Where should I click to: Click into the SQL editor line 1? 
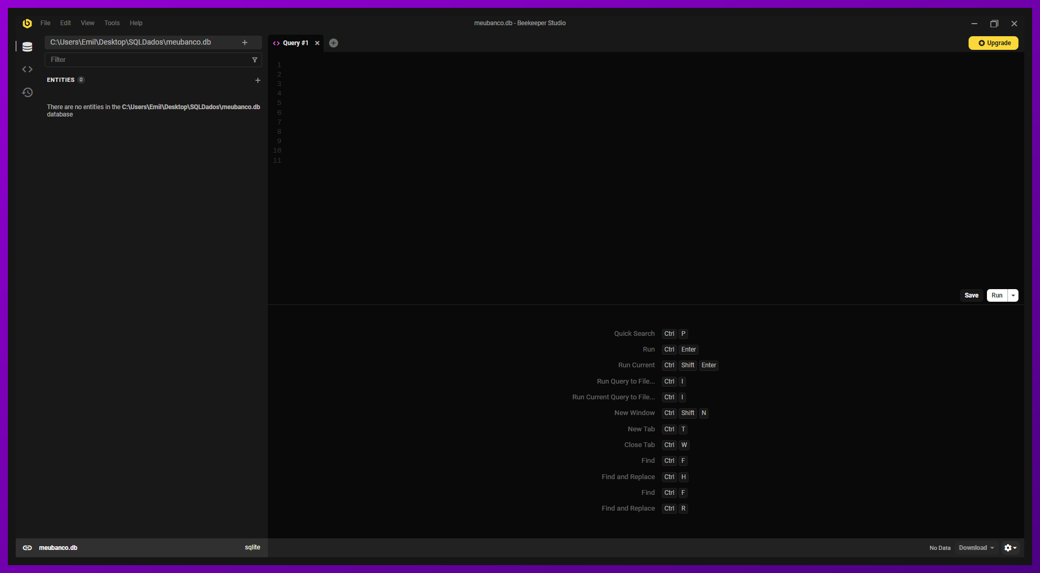[651, 65]
